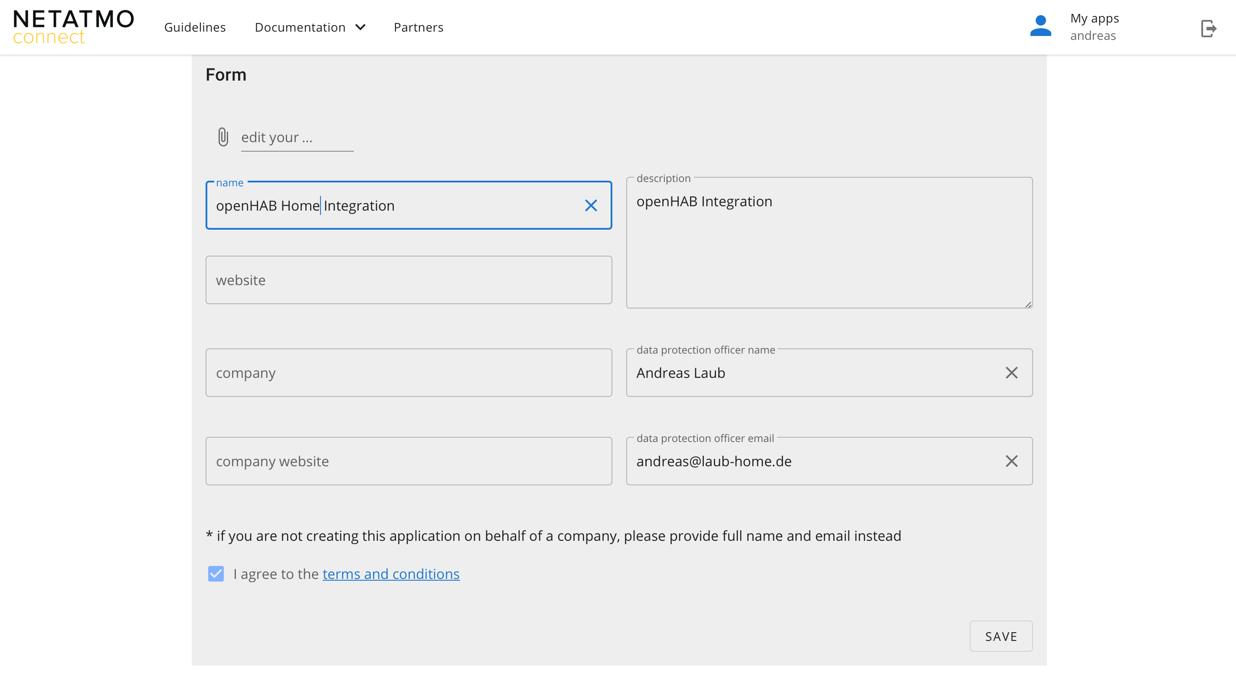Click into the description text area
The image size is (1236, 676).
click(829, 249)
